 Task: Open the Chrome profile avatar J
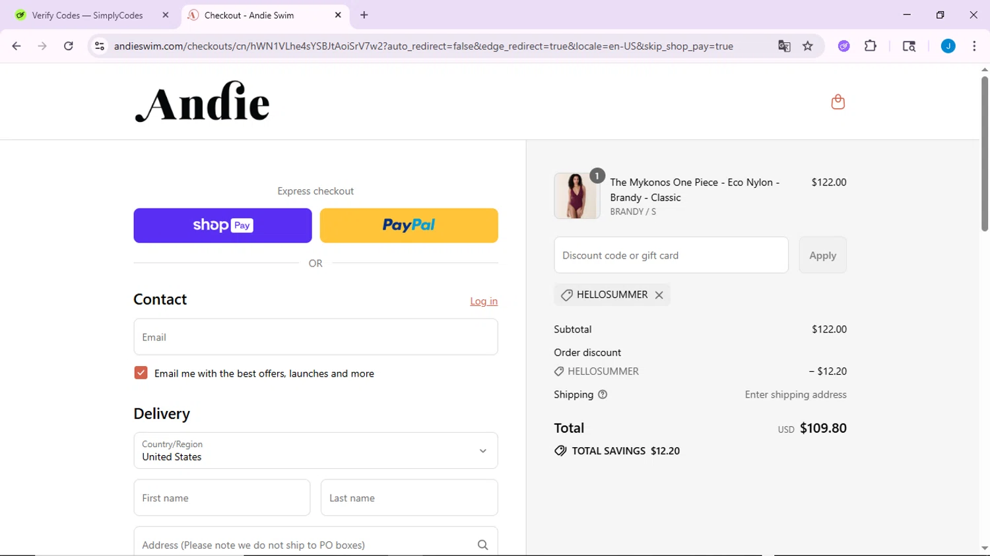pyautogui.click(x=948, y=46)
